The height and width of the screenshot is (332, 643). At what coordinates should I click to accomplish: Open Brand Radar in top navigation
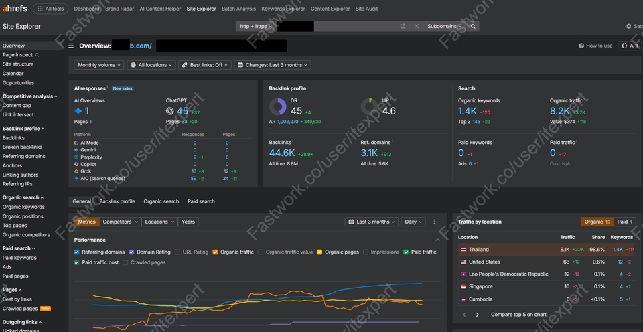coord(119,9)
